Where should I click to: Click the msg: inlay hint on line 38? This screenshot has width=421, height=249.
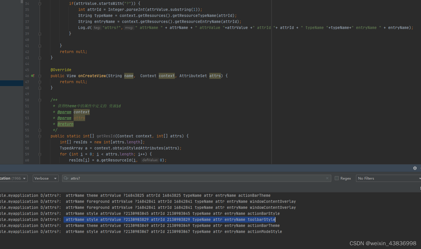129,28
